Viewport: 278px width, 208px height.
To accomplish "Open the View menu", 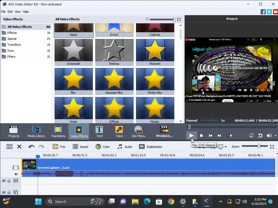I will tap(18, 12).
